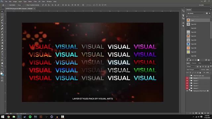The image size is (212, 119).
Task: Switch to the Paths tab
Action: point(200,63)
